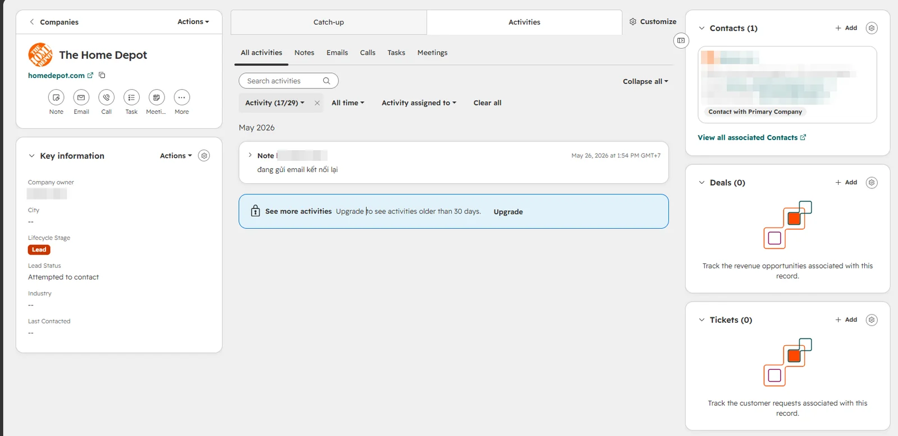
Task: Open the Activity (17/29) filter dropdown
Action: click(x=275, y=103)
